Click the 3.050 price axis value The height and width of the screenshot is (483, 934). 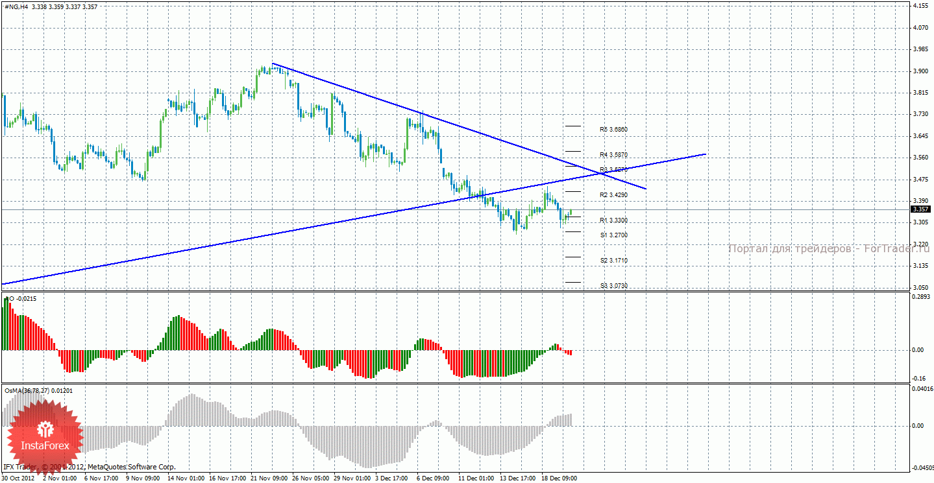(x=920, y=287)
